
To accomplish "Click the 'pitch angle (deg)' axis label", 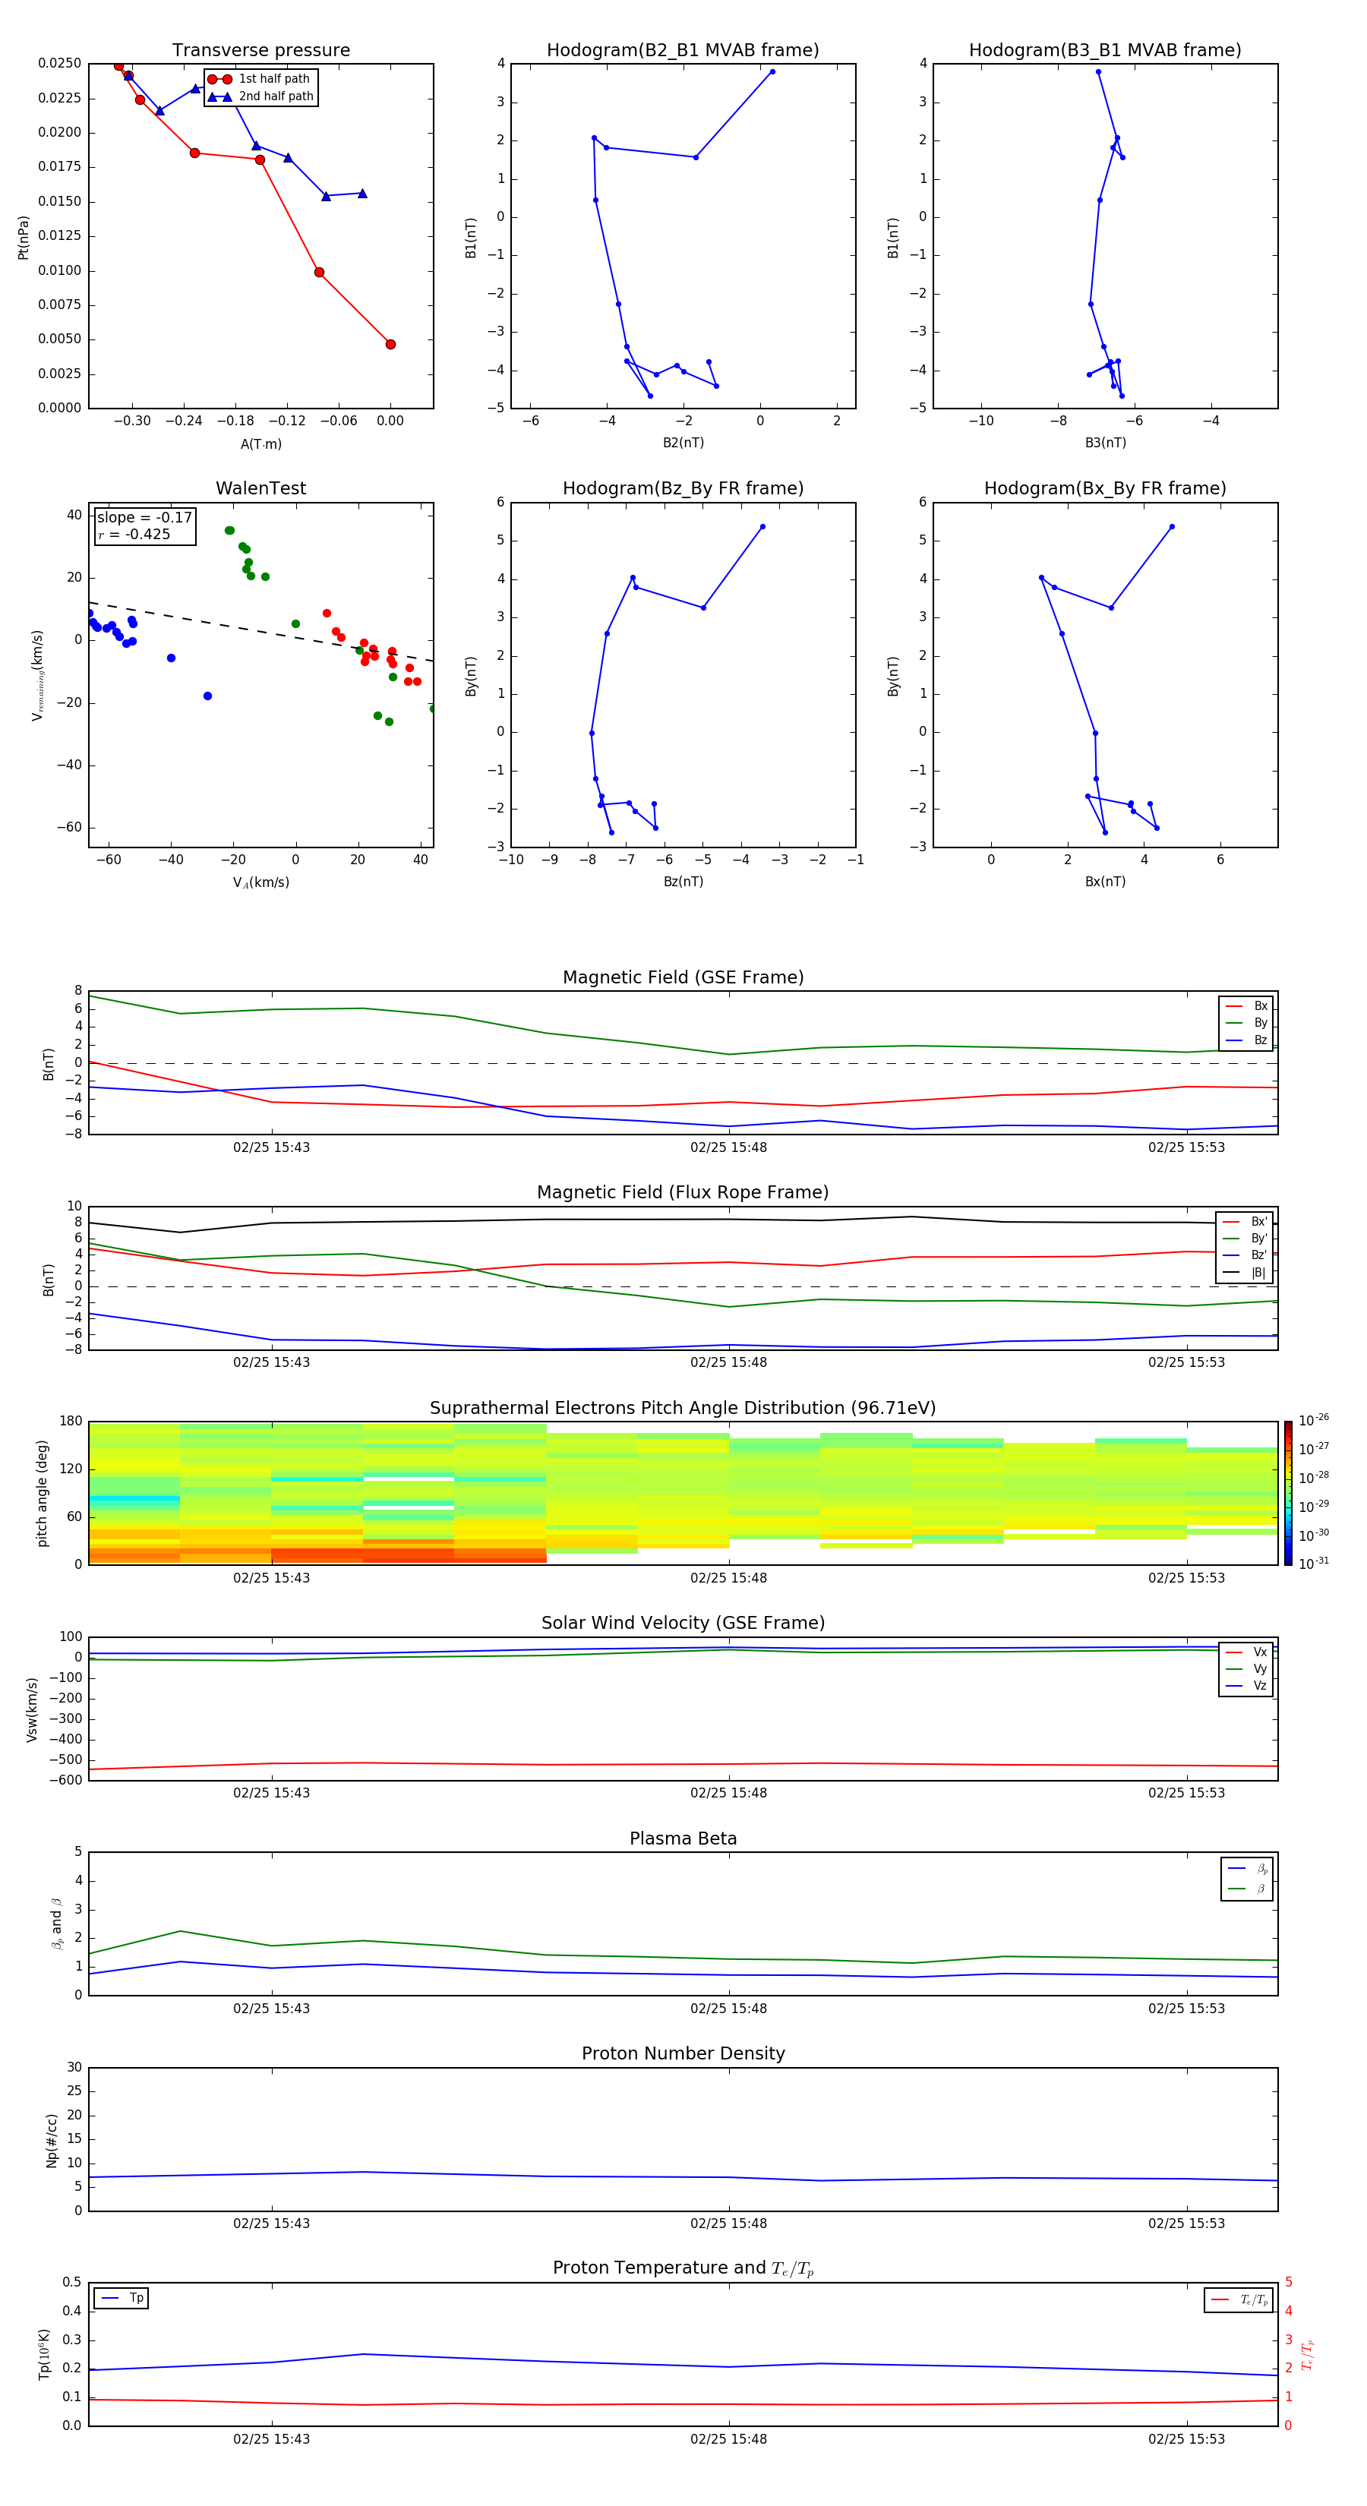I will [x=42, y=1493].
